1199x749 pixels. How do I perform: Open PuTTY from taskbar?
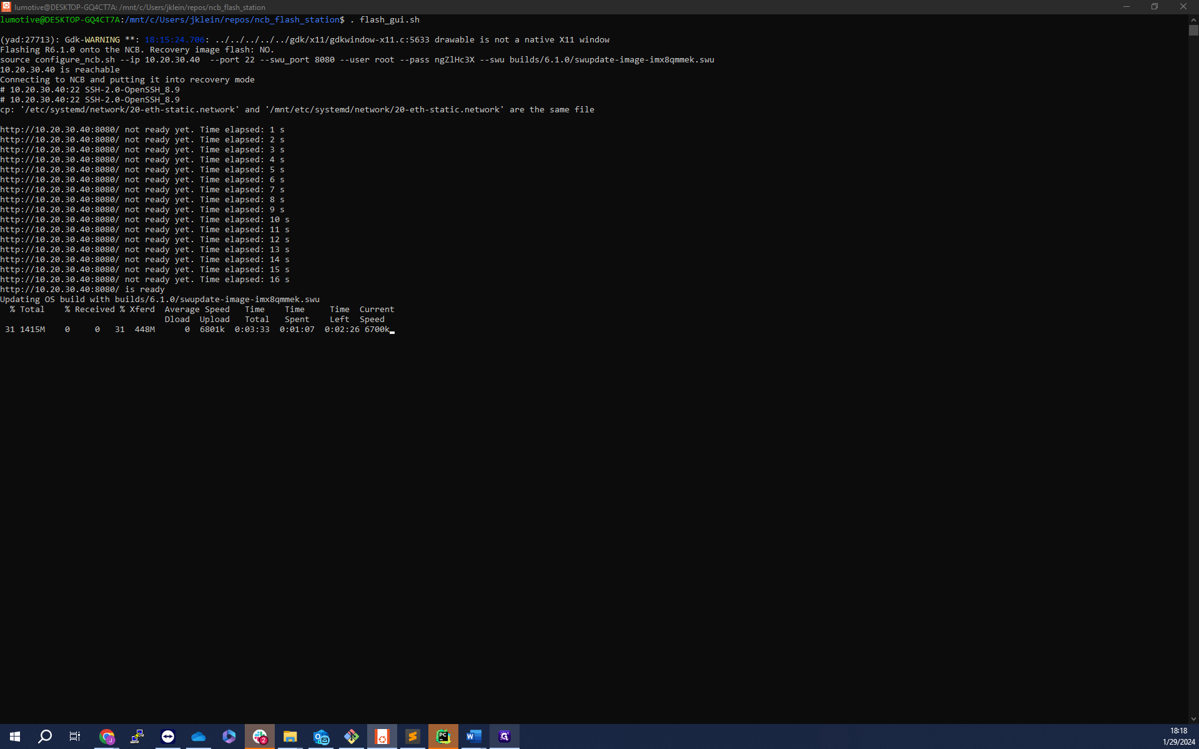[x=137, y=737]
